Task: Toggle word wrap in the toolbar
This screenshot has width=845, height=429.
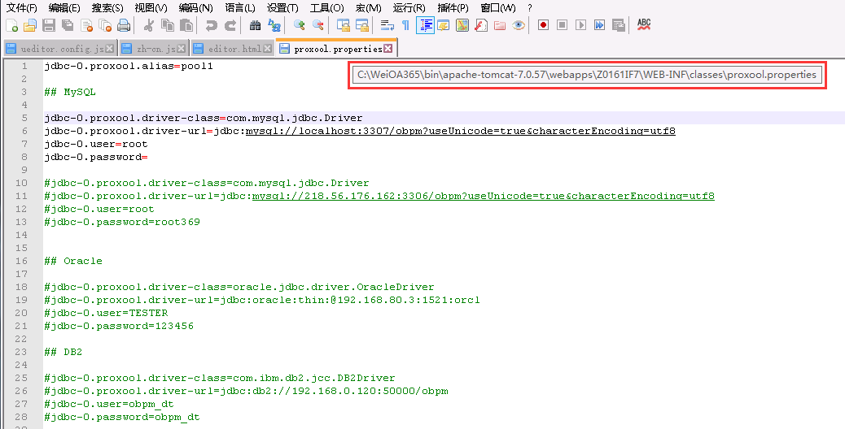Action: pos(387,25)
